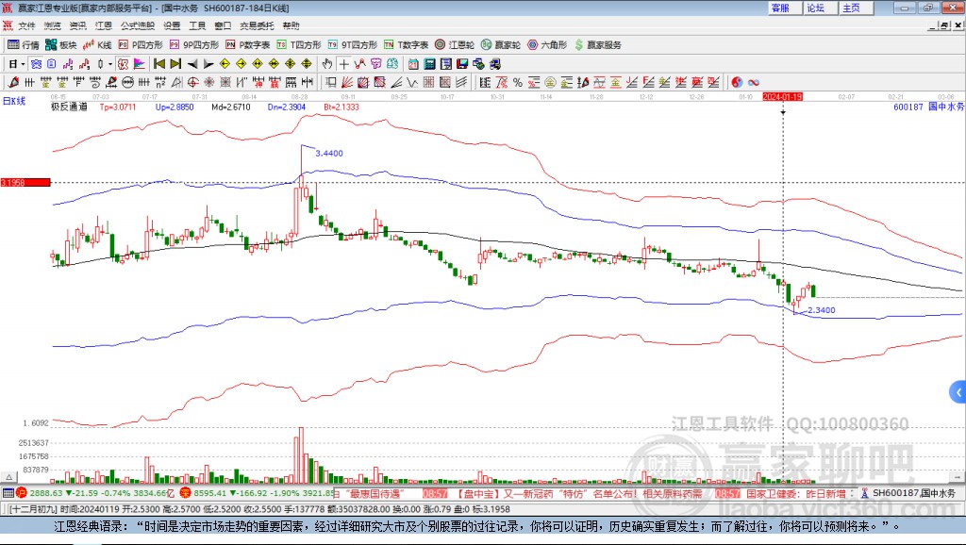Click the yin-yang icon
This screenshot has height=545, width=966.
click(x=737, y=83)
